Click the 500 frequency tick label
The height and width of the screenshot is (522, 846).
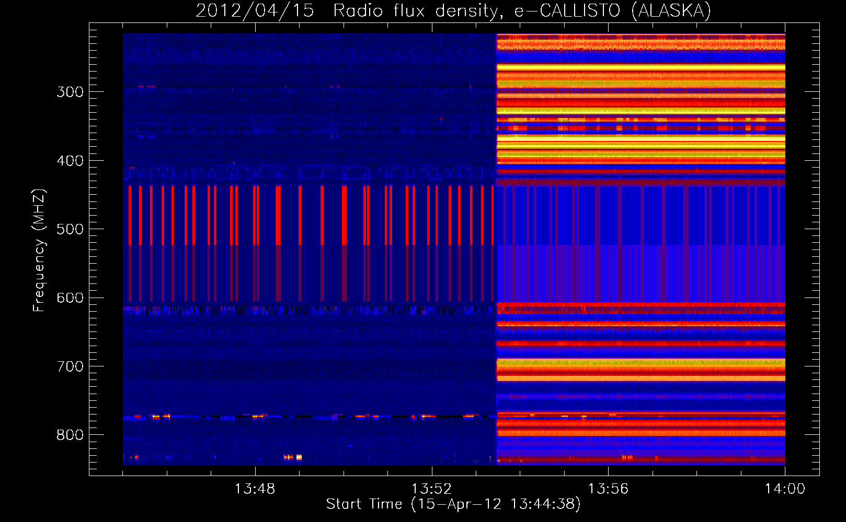click(x=70, y=229)
